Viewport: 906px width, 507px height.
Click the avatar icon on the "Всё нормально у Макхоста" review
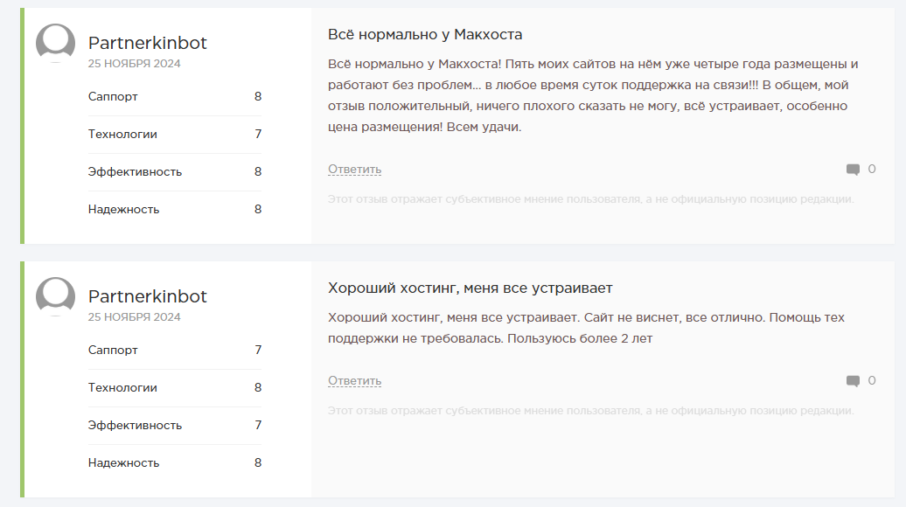coord(55,43)
